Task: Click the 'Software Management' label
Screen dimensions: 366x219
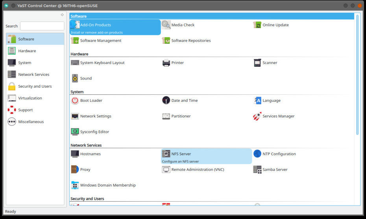Action: tap(101, 40)
